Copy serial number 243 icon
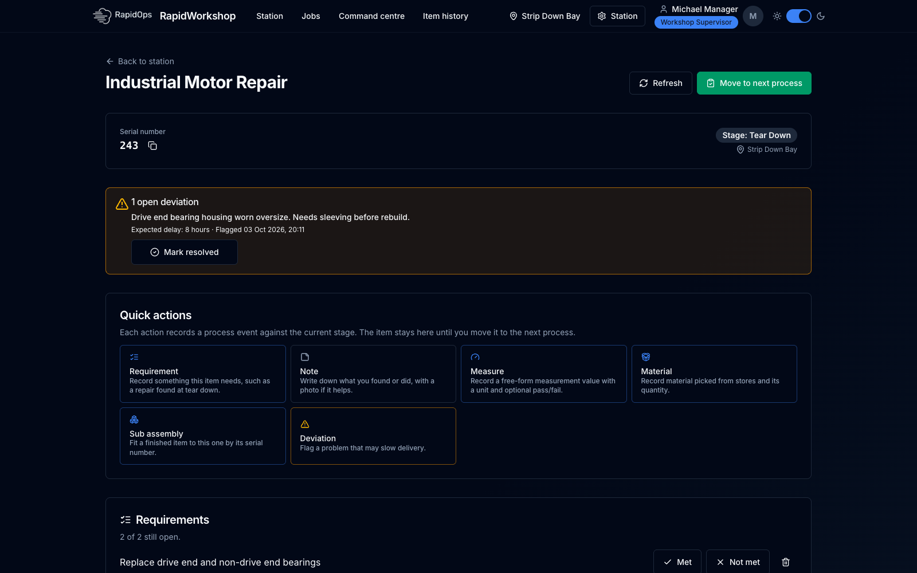917x573 pixels. coord(152,146)
